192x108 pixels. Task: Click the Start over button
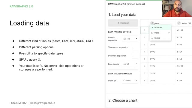coord(123,23)
